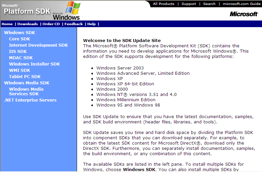Select WMI SDK
This screenshot has width=262, height=172.
coord(19,70)
